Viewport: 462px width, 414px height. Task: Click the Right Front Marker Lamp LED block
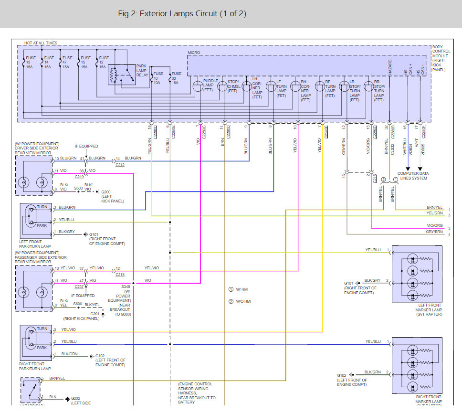416,365
